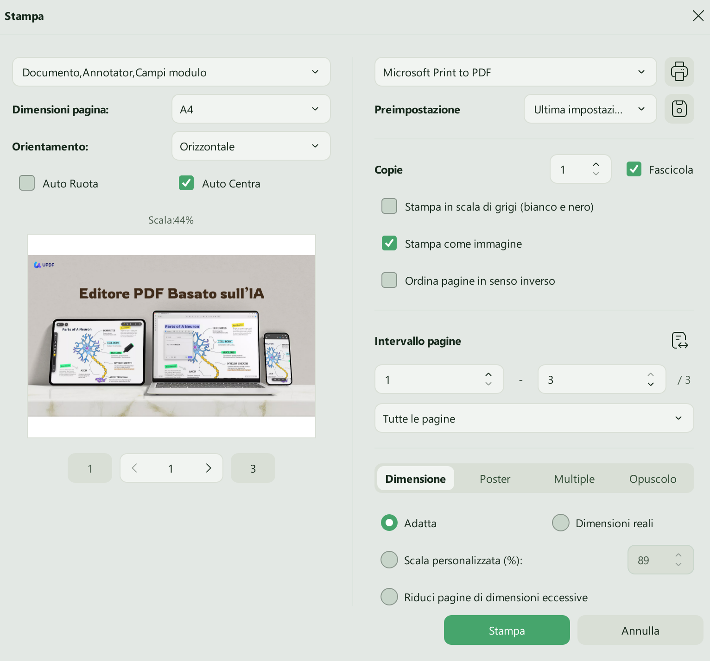The image size is (710, 661).
Task: Open the Tutte le pagine dropdown
Action: point(534,418)
